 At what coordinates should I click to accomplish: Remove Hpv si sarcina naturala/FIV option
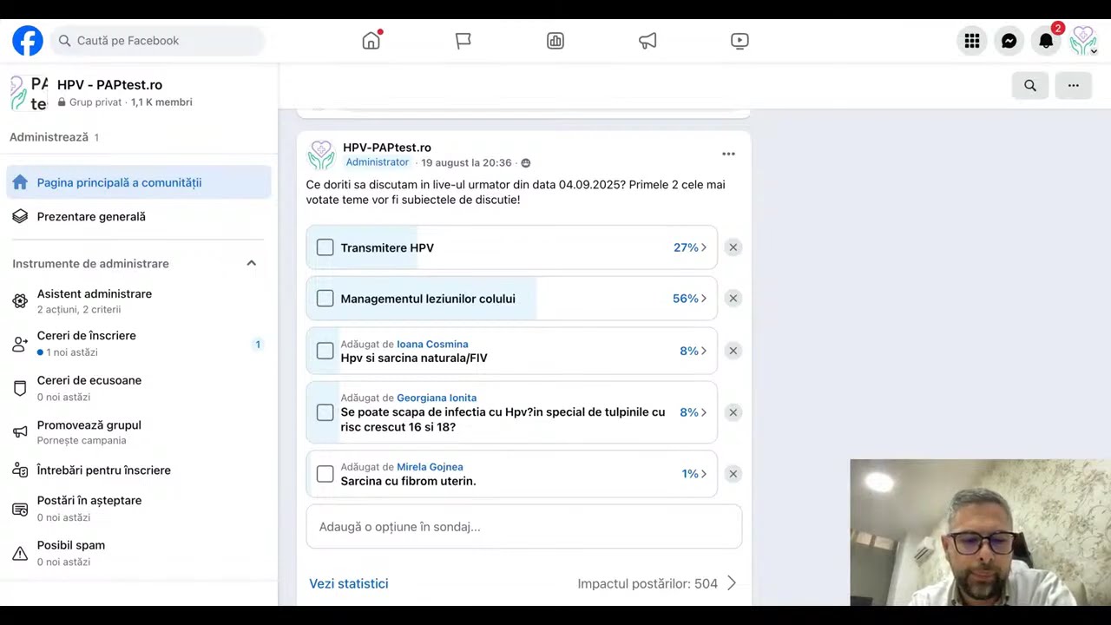tap(733, 351)
